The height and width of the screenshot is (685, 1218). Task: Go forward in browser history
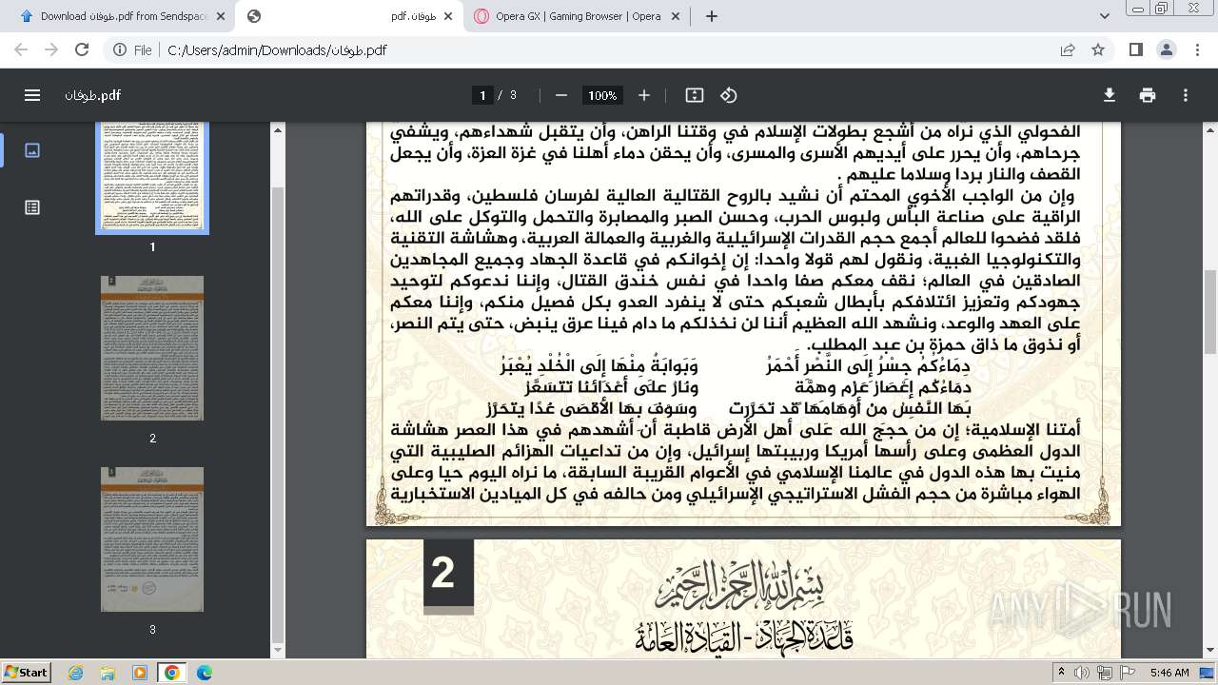click(x=51, y=50)
